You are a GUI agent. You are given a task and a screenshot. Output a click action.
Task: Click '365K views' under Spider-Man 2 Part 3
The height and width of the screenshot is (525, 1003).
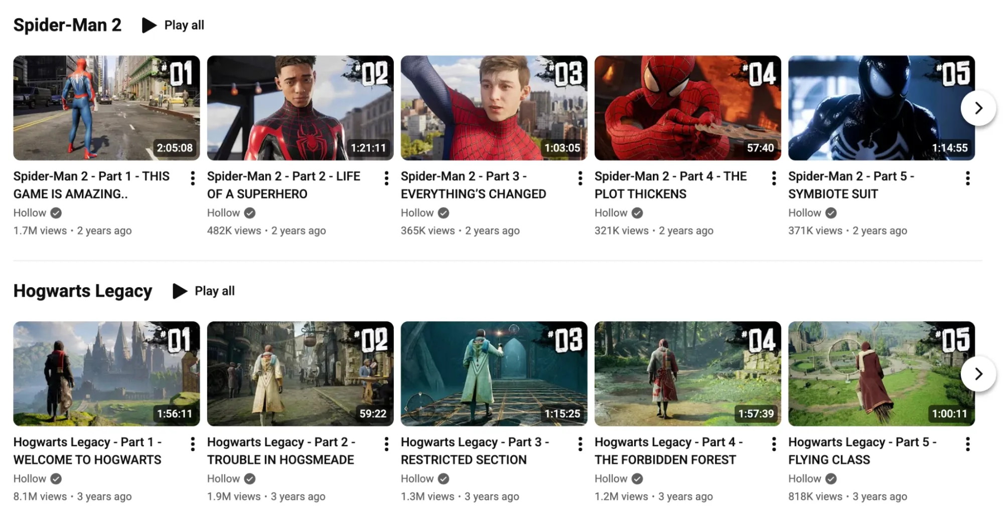tap(428, 231)
